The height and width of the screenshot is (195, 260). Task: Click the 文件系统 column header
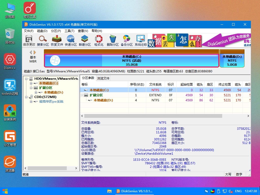click(x=155, y=84)
